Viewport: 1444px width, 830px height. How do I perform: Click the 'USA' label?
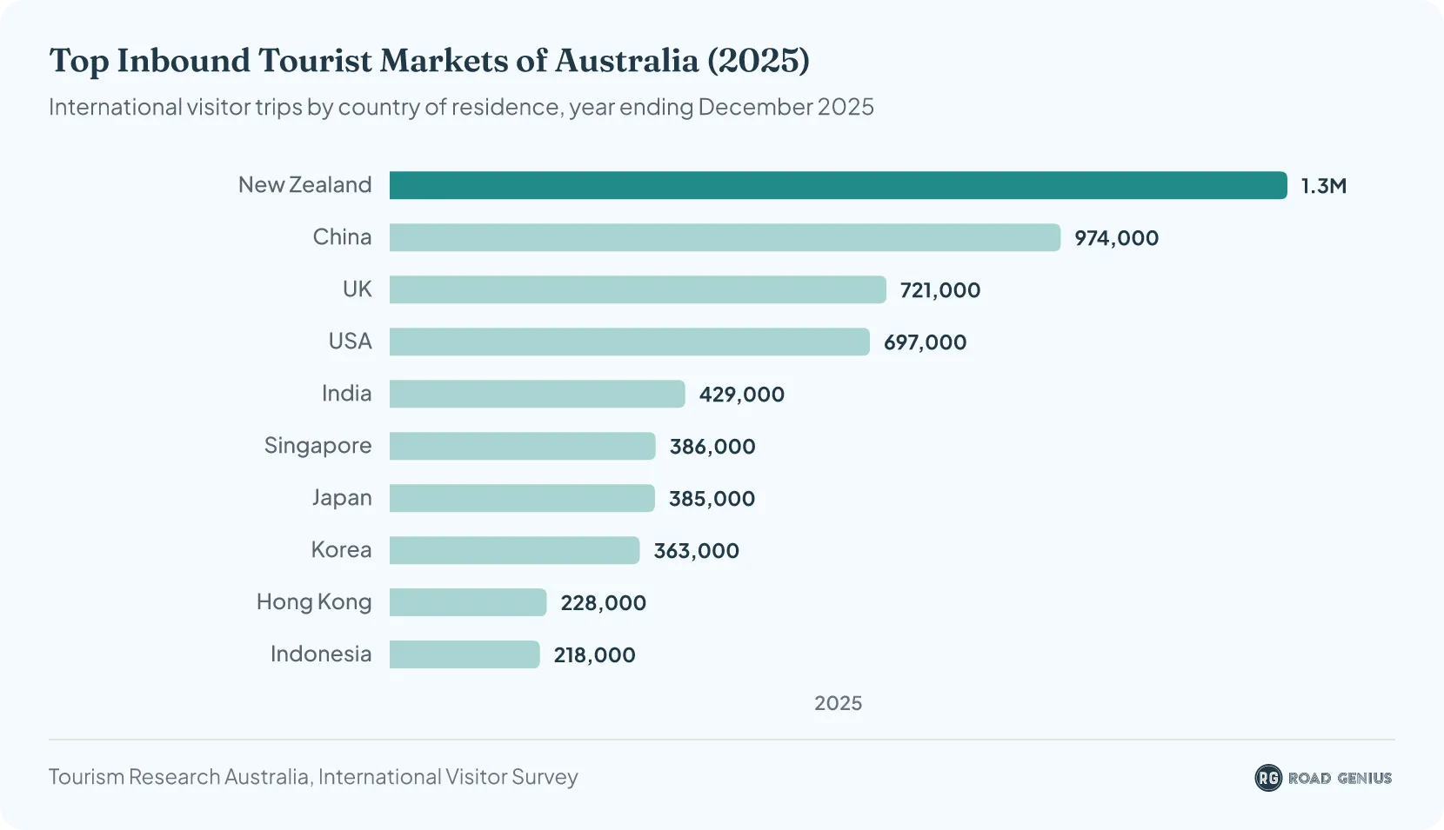(350, 342)
